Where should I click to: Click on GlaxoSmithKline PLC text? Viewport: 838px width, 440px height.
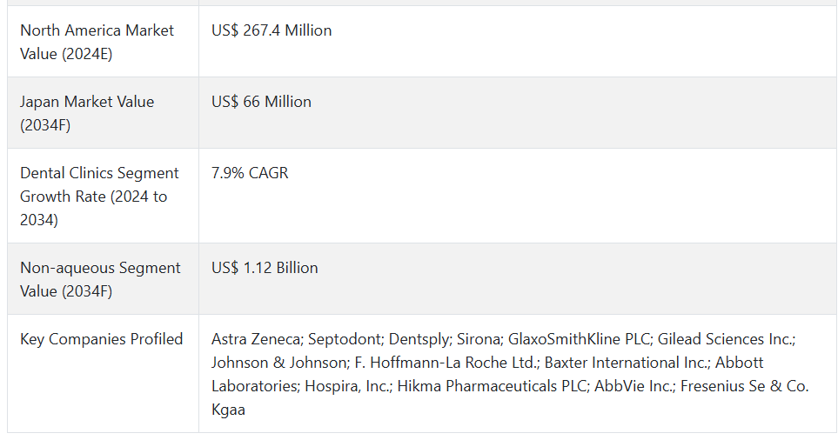click(x=579, y=339)
